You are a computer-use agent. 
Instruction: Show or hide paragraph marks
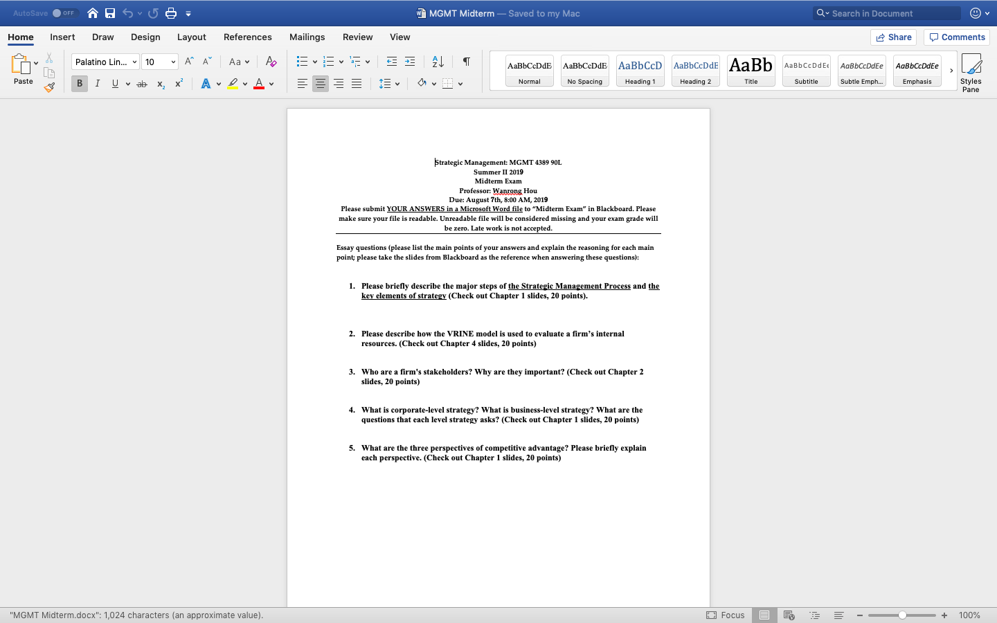tap(467, 62)
